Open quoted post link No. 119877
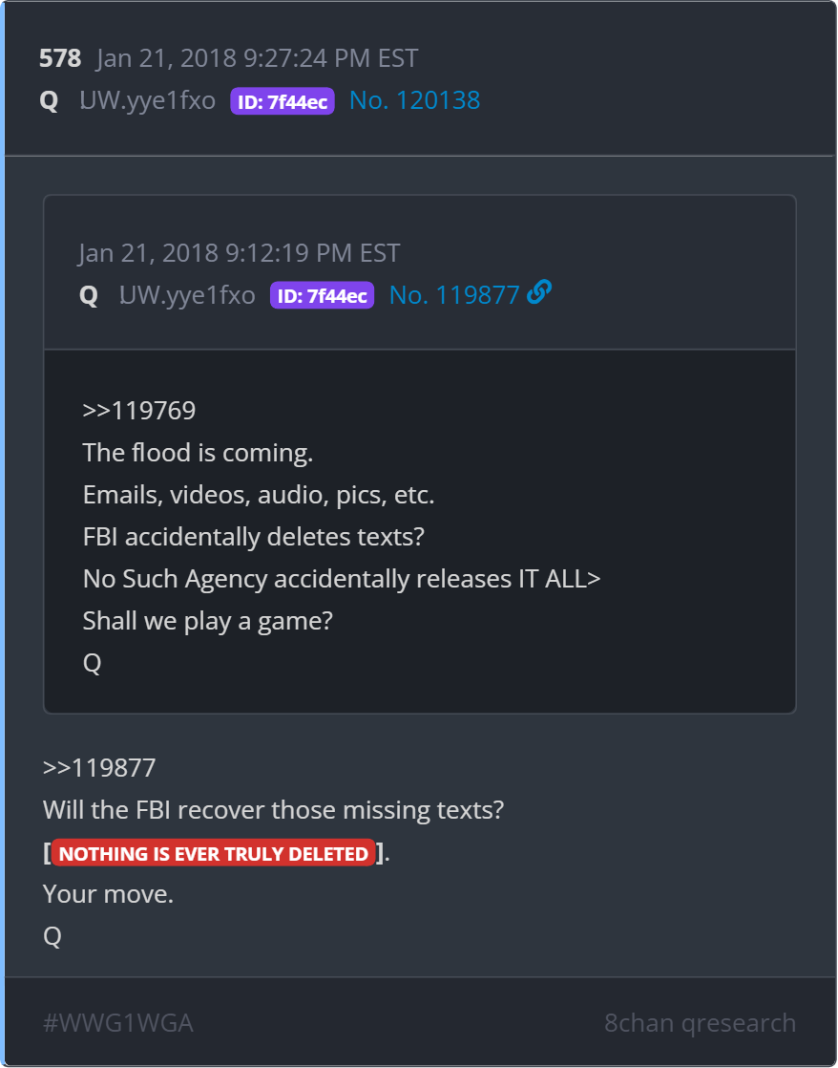Screen dimensions: 838x1068 point(454,295)
